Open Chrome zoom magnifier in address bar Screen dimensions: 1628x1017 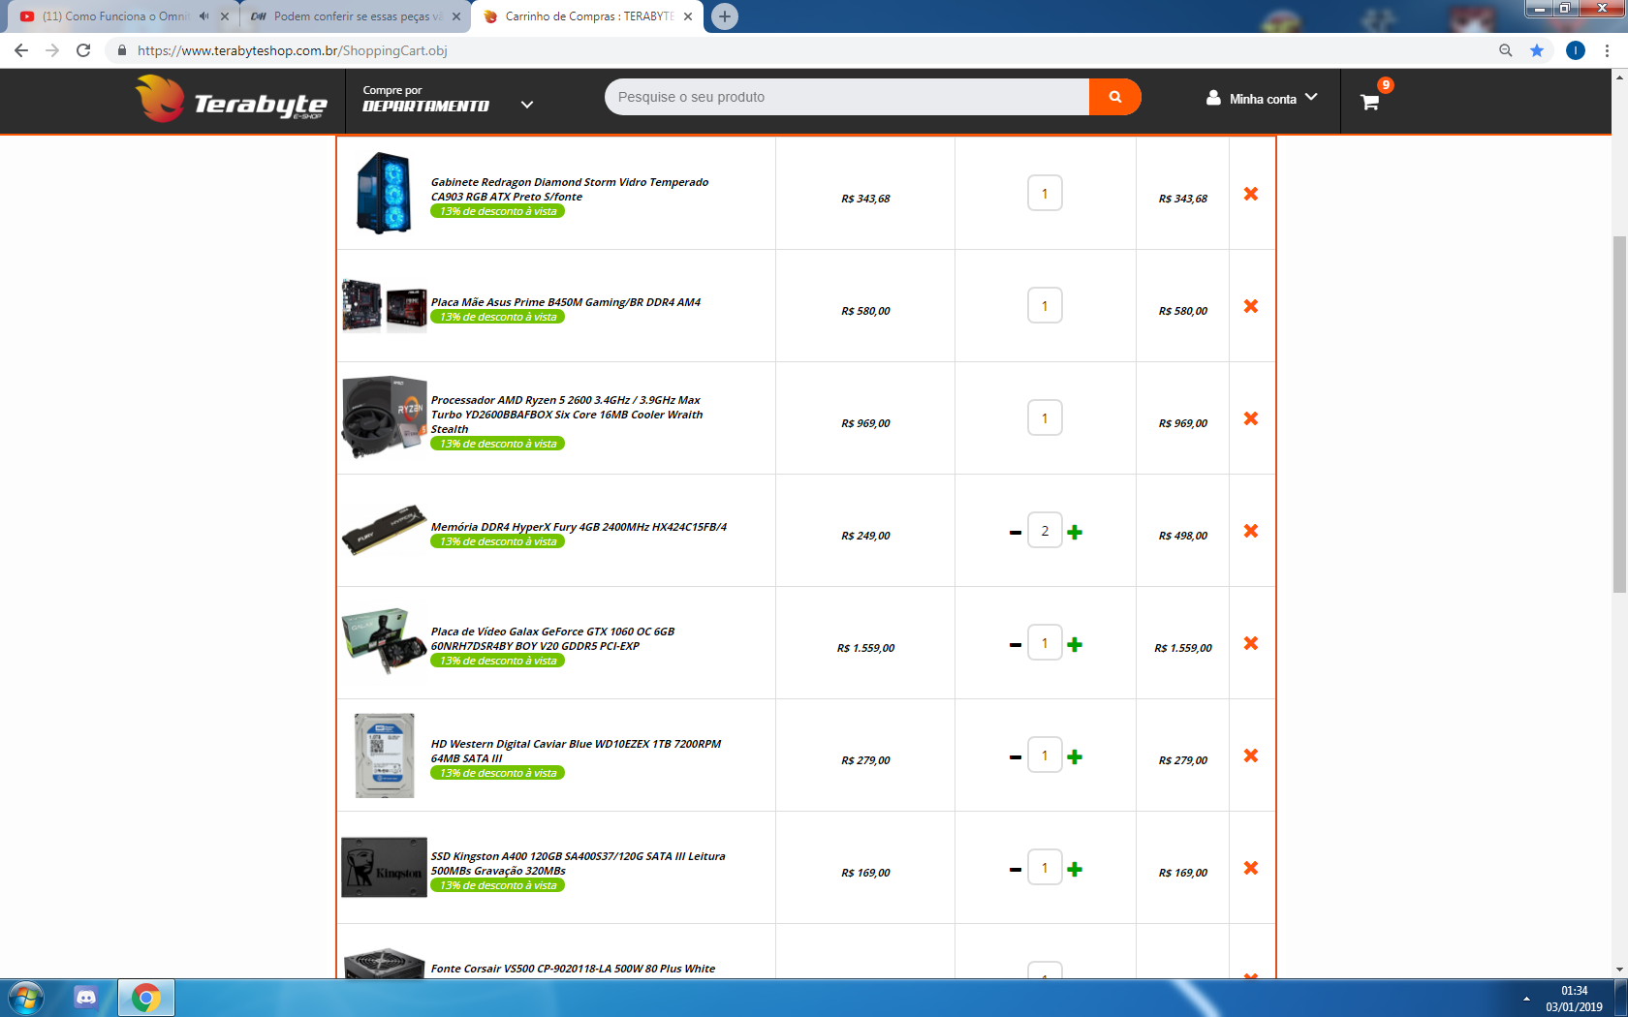click(1506, 50)
